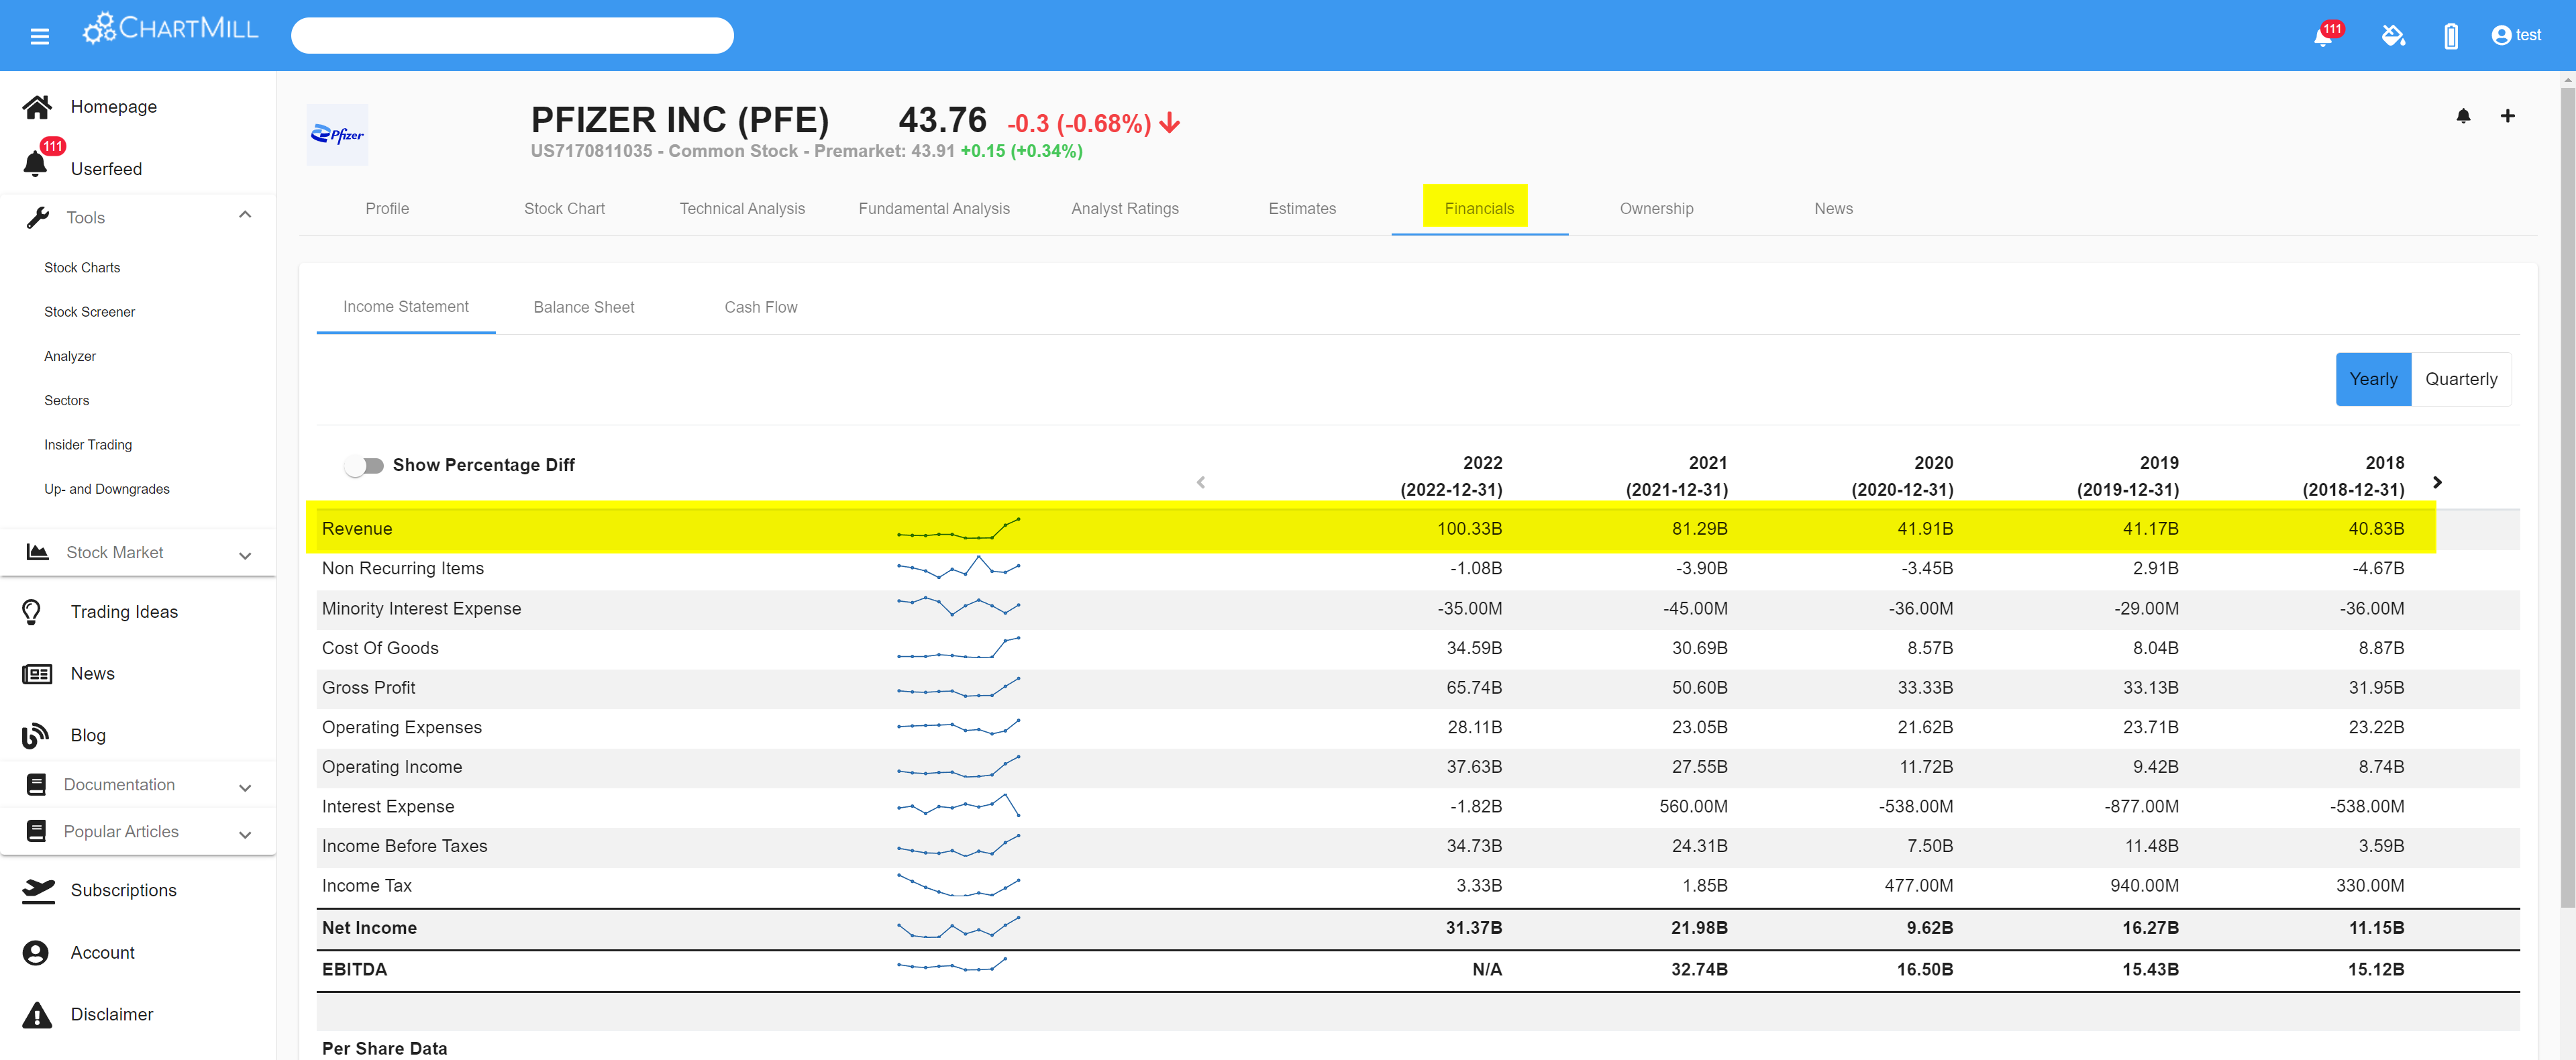Image resolution: width=2576 pixels, height=1060 pixels.
Task: Click the Revenue sparkline chart
Action: pyautogui.click(x=958, y=529)
